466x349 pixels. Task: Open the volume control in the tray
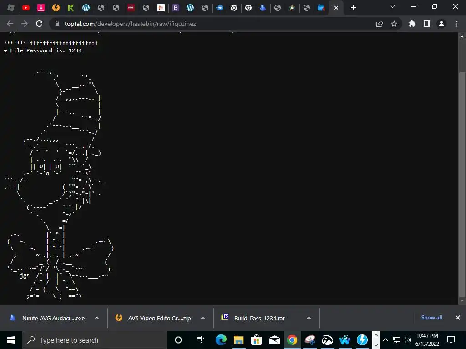pos(407,340)
